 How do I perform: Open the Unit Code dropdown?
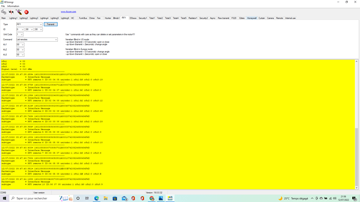(x=19, y=34)
